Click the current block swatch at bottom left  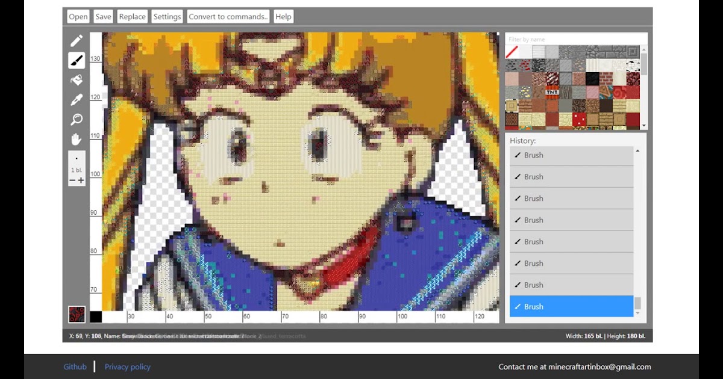tap(77, 315)
